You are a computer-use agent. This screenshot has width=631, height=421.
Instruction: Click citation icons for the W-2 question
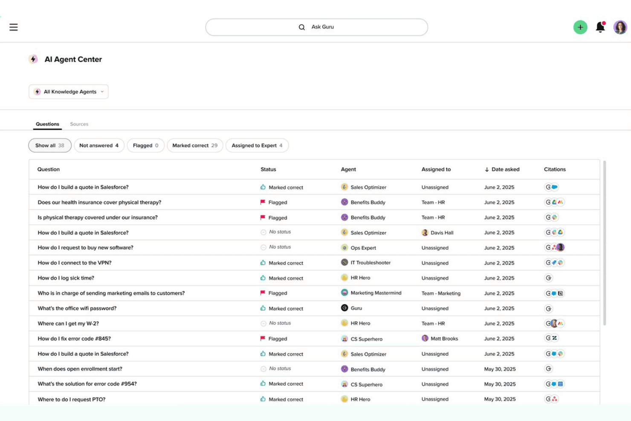point(555,323)
